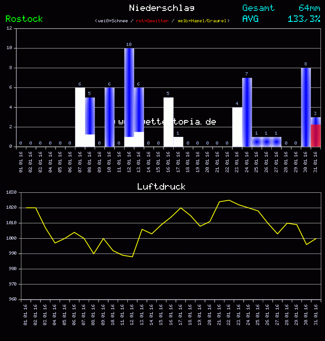Image resolution: width=325 pixels, height=341 pixels.
Task: Click the Niederschlag chart title
Action: pos(162,8)
